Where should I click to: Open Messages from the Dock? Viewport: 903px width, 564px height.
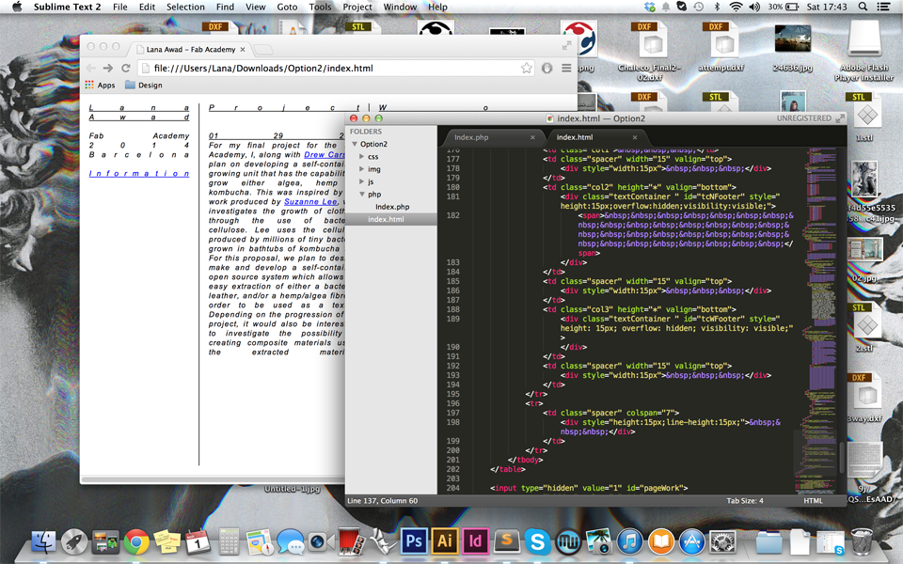click(291, 541)
